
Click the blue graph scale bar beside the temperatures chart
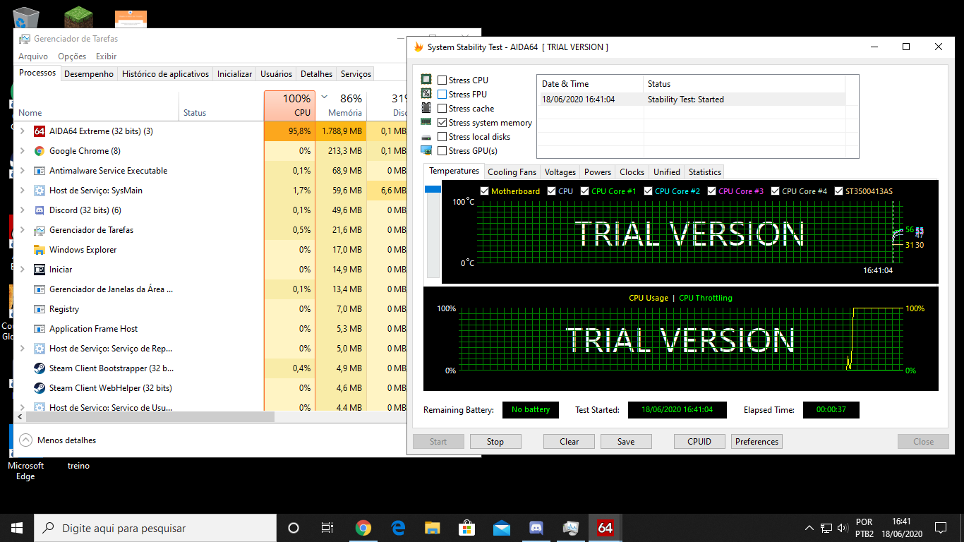pyautogui.click(x=432, y=189)
